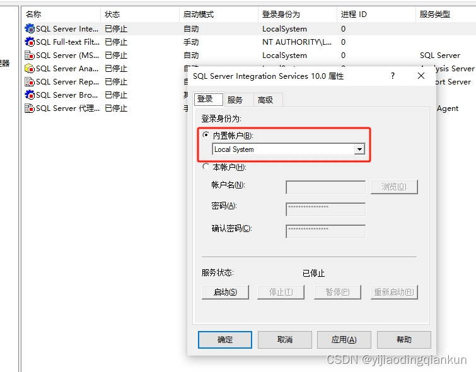
Task: Select the SQL Server Rep... row name
Action: click(x=67, y=82)
